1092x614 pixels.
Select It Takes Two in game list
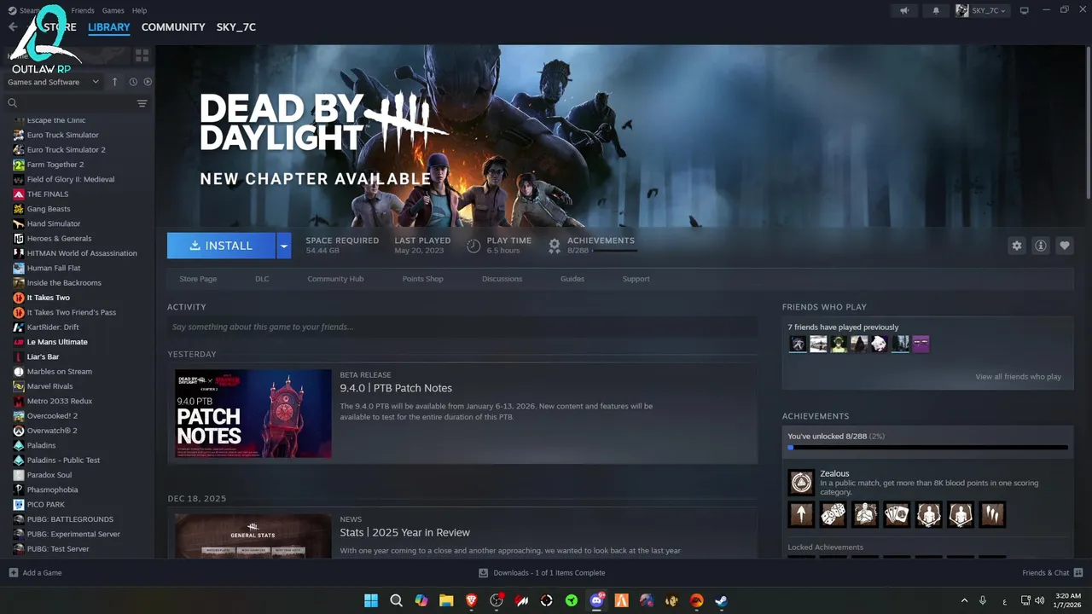coord(49,298)
